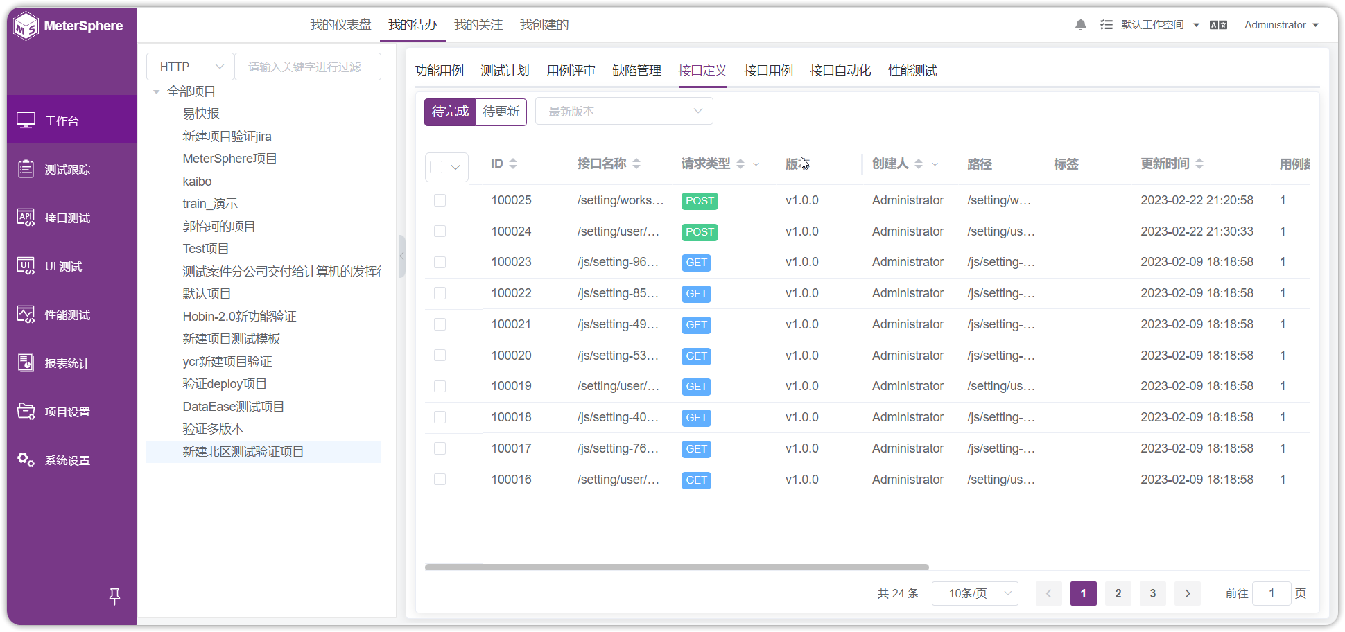Viewport: 1345px width, 632px height.
Task: Select row 100023 checkbox
Action: click(x=440, y=262)
